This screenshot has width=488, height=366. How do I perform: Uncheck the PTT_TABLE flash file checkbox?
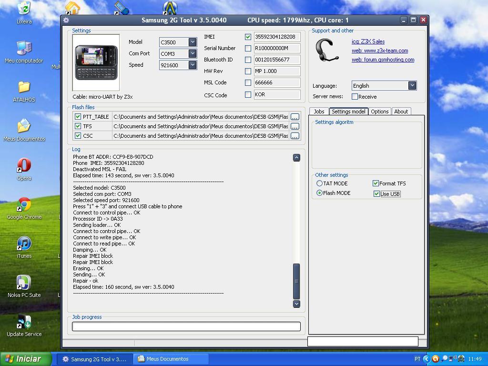point(78,117)
